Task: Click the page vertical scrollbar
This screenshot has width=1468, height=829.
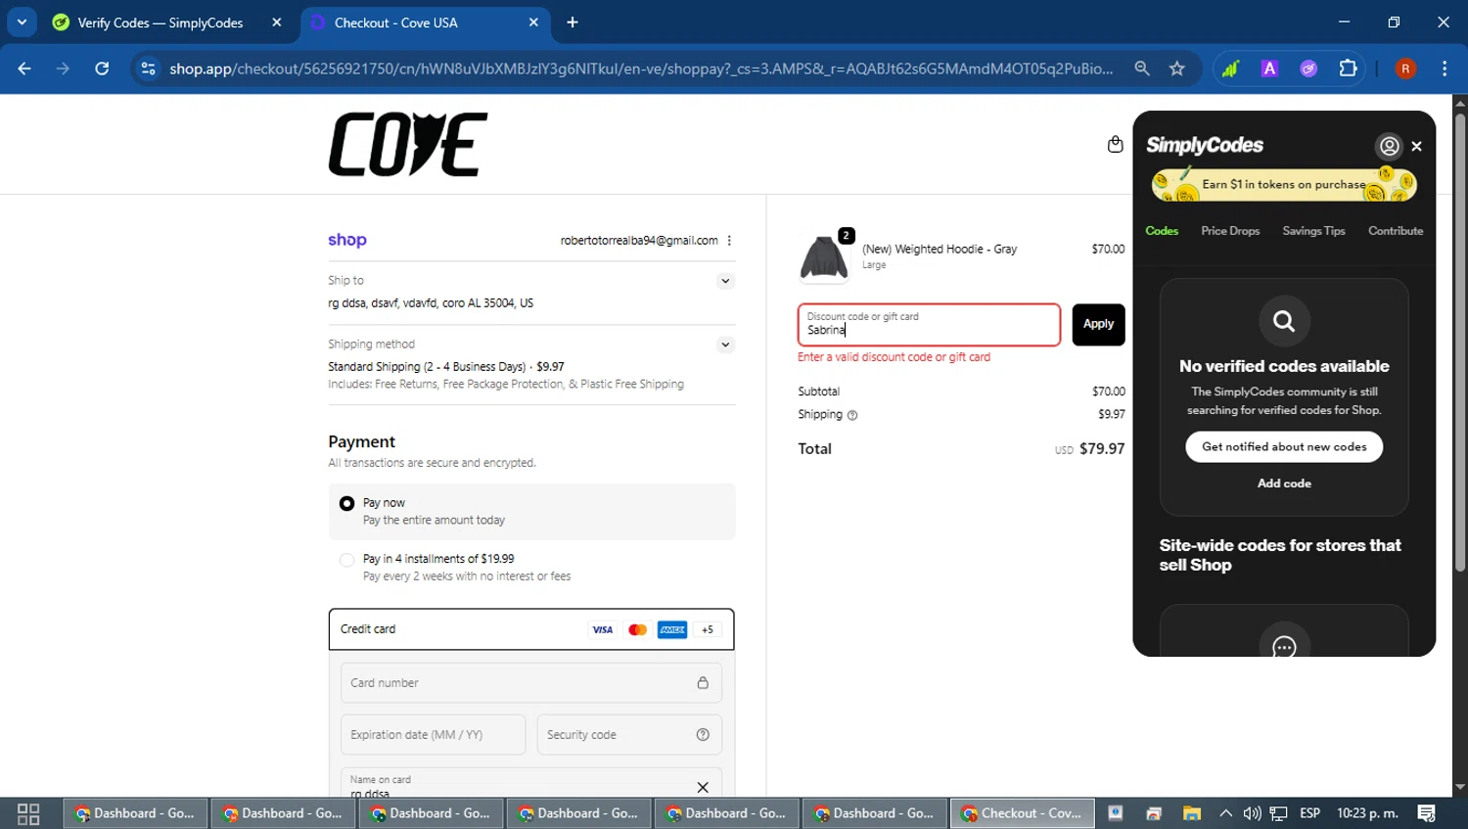Action: [x=1460, y=343]
